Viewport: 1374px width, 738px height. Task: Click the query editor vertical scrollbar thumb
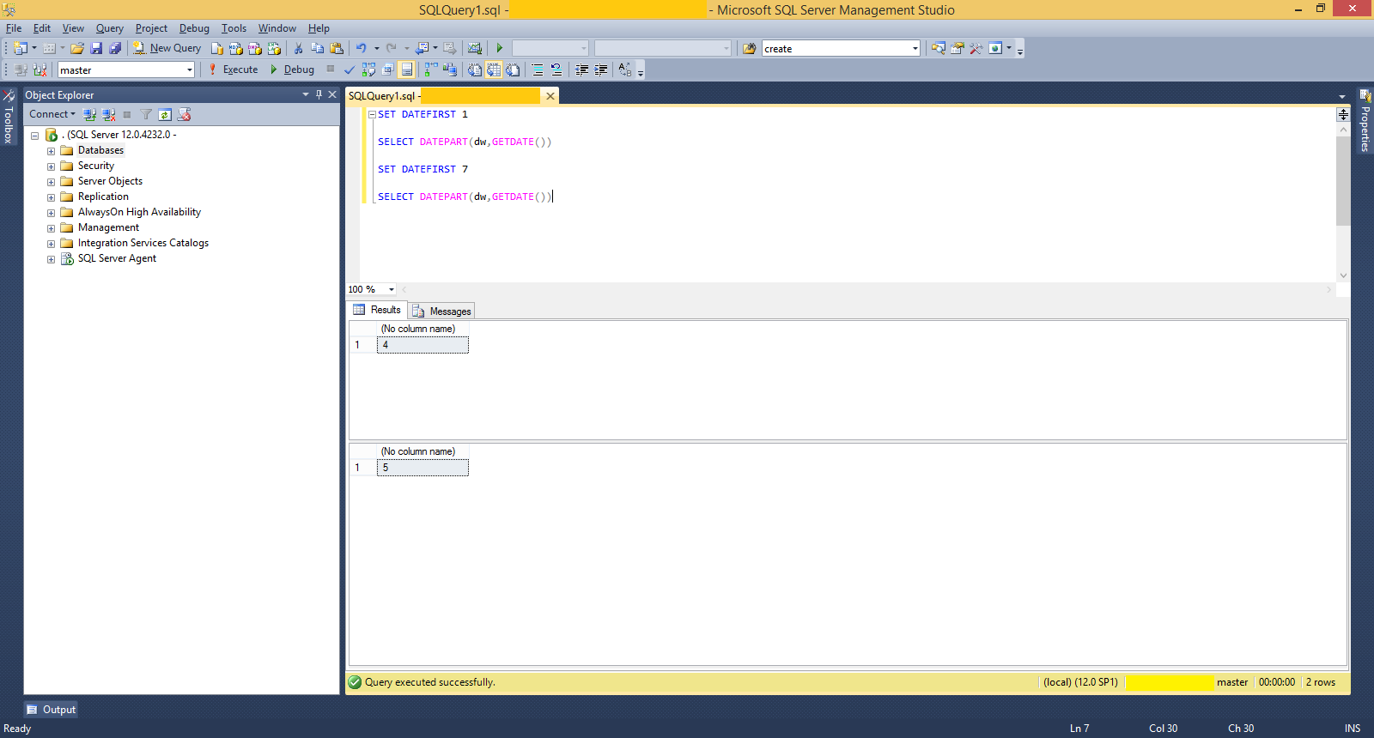(x=1343, y=180)
